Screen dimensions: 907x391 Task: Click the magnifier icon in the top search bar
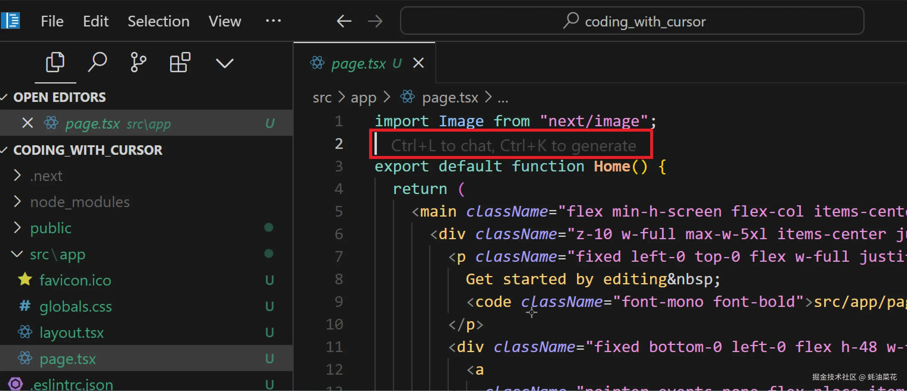point(571,21)
